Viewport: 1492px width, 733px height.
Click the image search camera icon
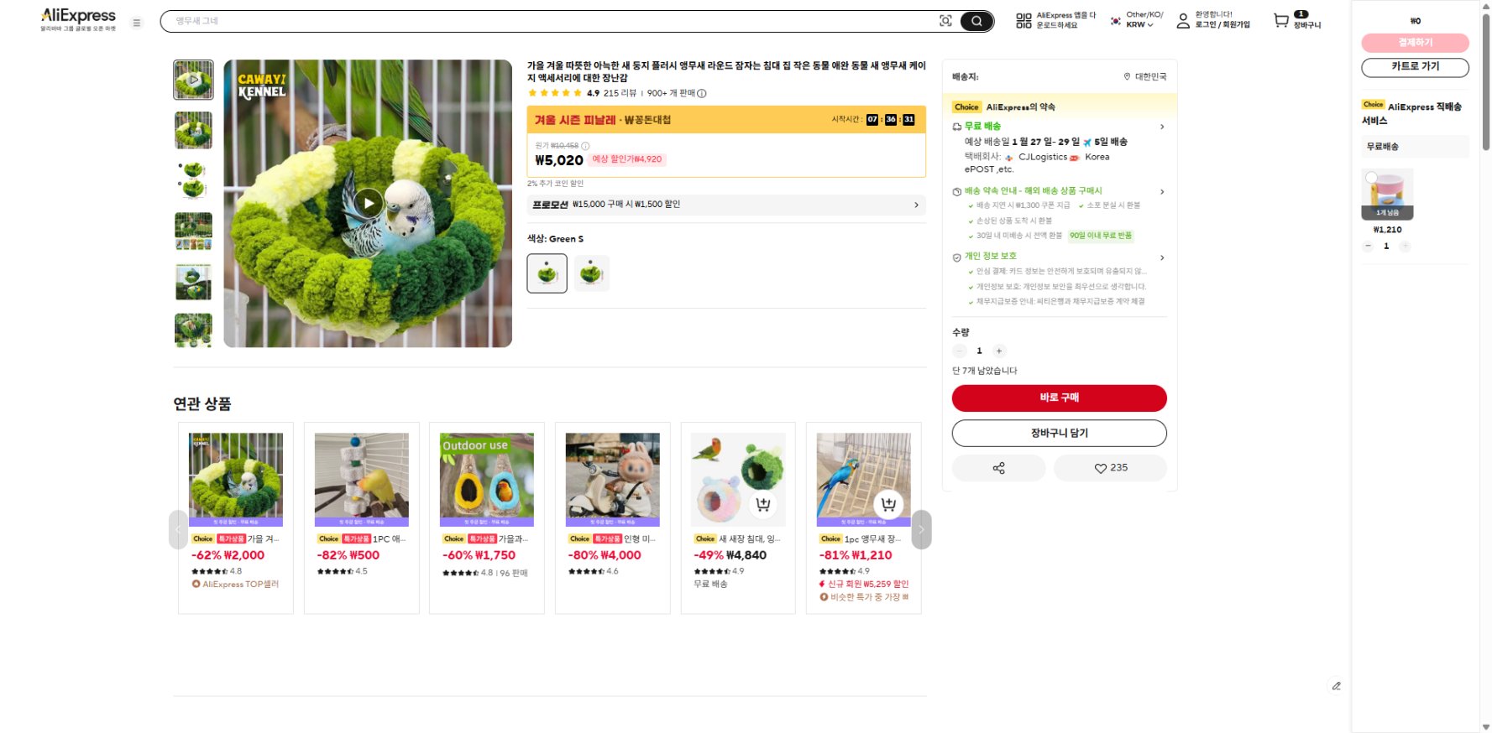point(945,21)
